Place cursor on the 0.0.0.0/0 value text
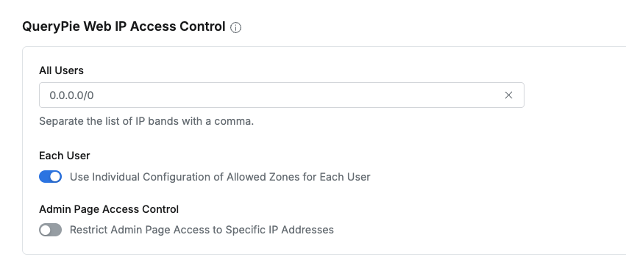Screen dimensions: 626x276 tap(71, 95)
